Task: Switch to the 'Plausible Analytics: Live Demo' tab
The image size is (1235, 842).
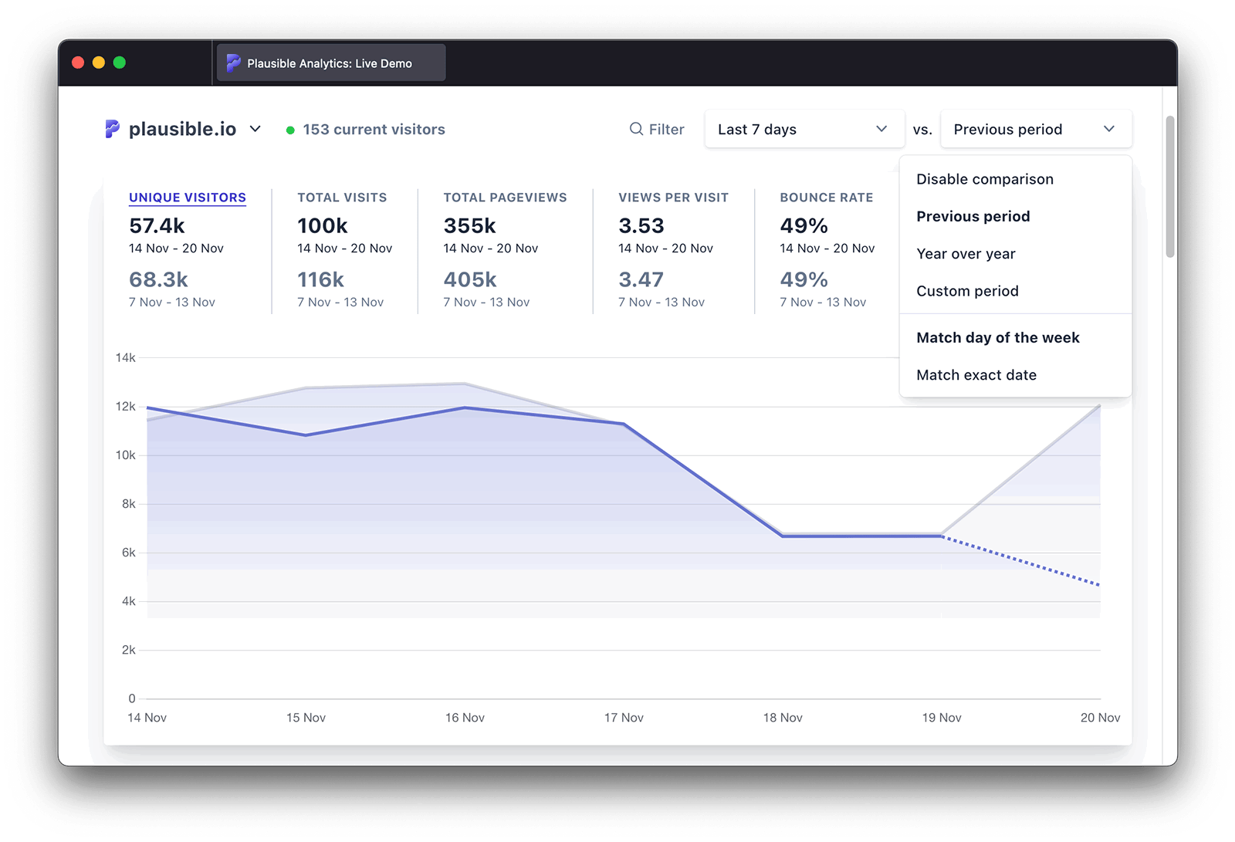Action: click(330, 63)
